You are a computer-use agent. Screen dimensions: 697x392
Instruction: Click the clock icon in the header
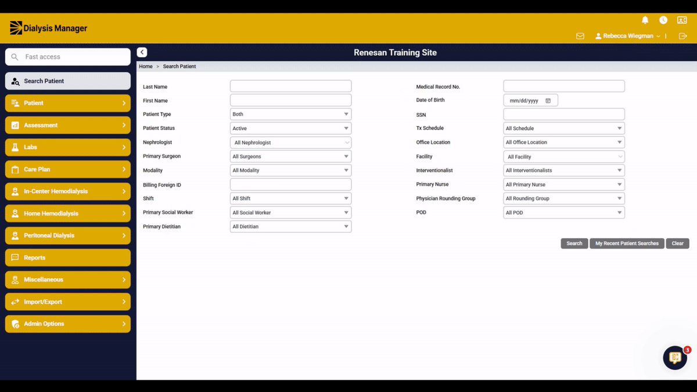(663, 20)
